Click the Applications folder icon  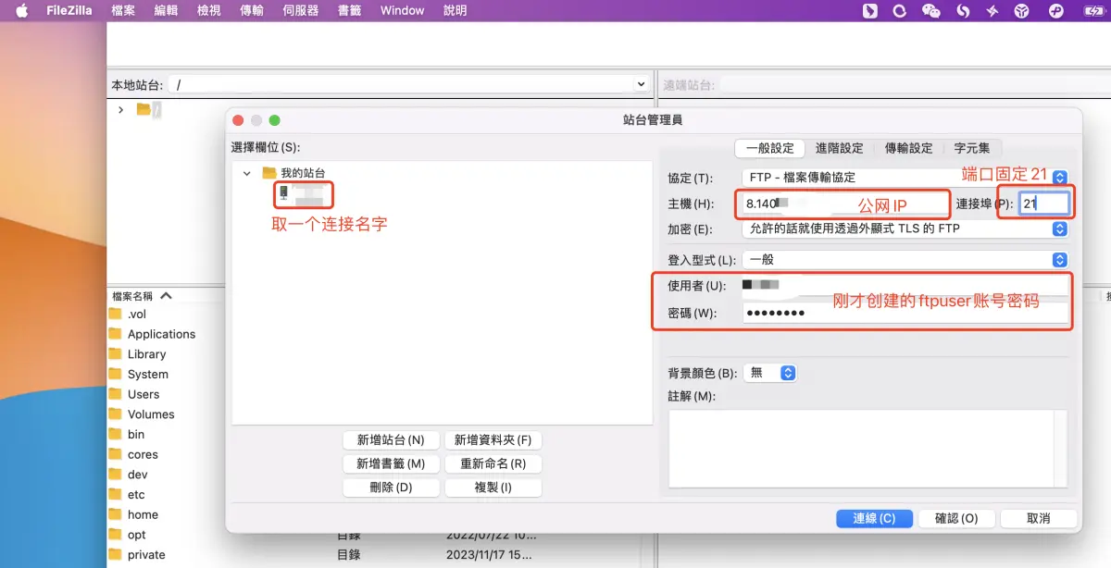(x=116, y=334)
